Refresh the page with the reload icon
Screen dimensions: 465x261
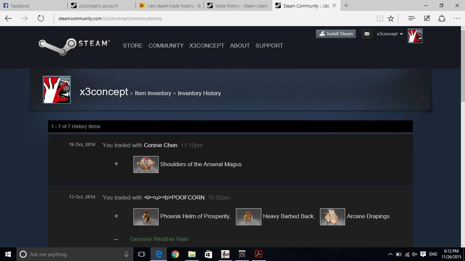point(41,18)
